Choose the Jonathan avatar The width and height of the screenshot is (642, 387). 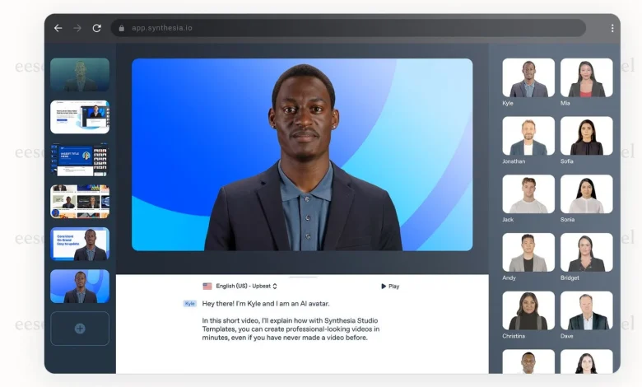tap(528, 137)
